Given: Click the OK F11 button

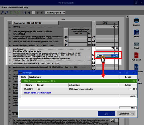Looking at the screenshot, I should (x=106, y=114).
